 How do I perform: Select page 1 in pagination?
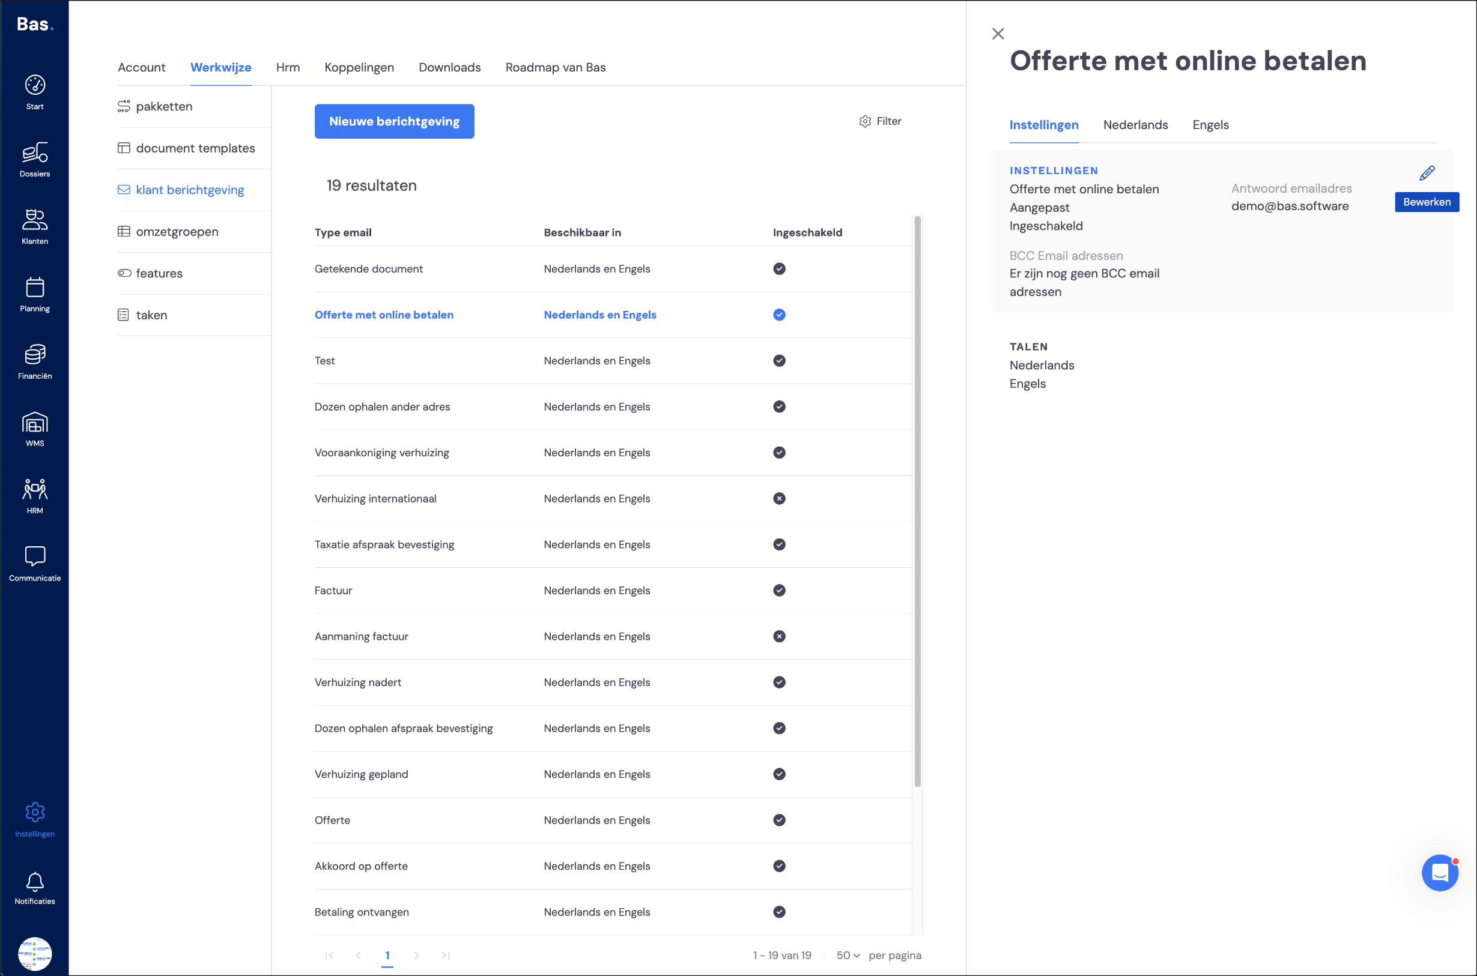[387, 956]
